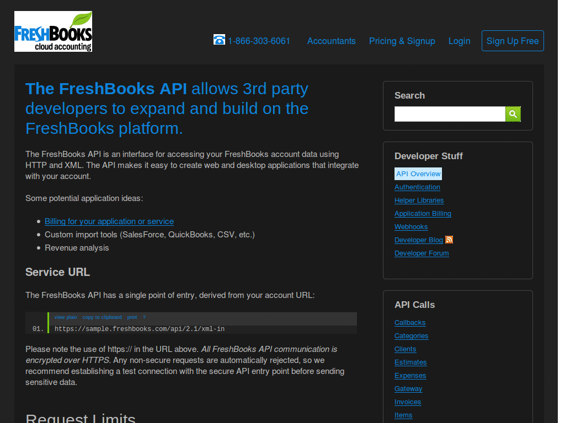The height and width of the screenshot is (423, 565).
Task: Click the green magnifier search button
Action: tap(513, 114)
